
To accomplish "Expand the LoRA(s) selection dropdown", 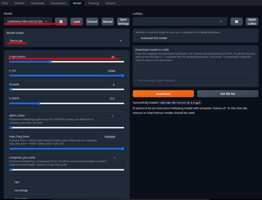I will [179, 21].
